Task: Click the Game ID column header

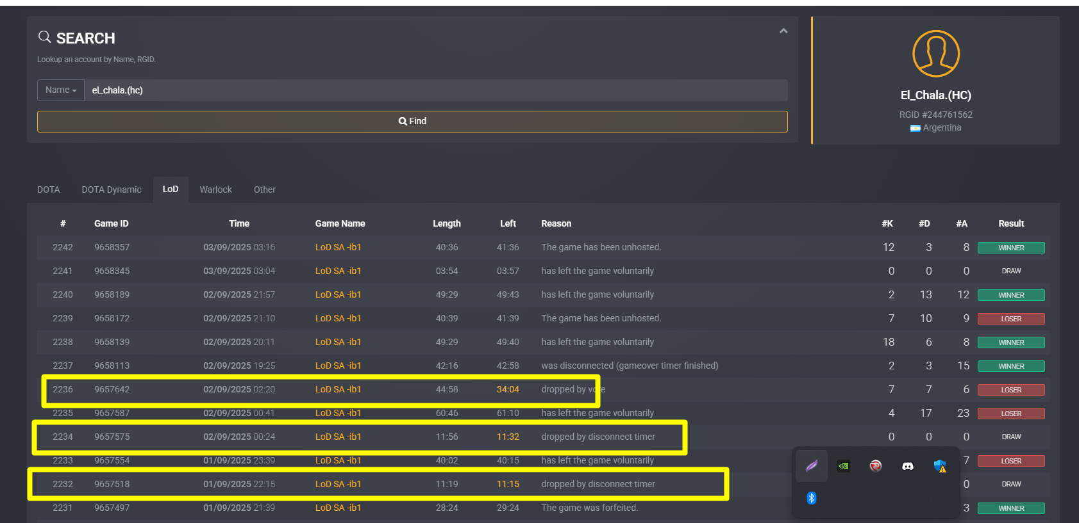Action: 112,223
